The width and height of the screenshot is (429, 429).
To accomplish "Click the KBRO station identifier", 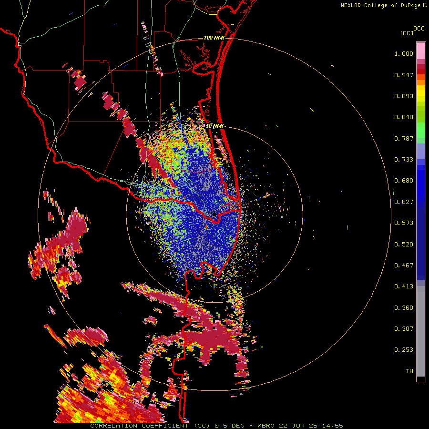I will pos(266,426).
